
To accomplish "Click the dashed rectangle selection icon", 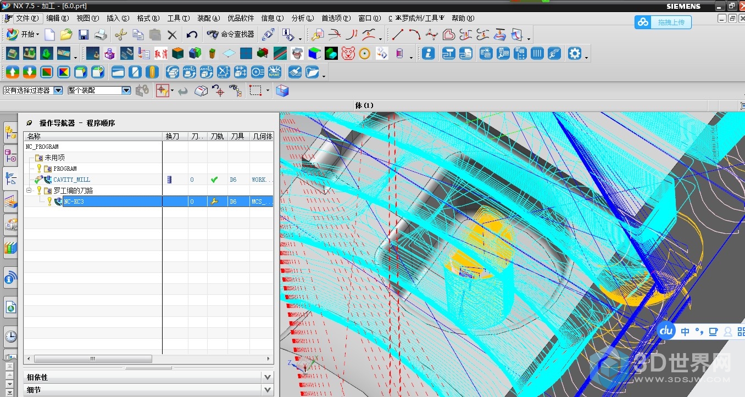I will [255, 91].
